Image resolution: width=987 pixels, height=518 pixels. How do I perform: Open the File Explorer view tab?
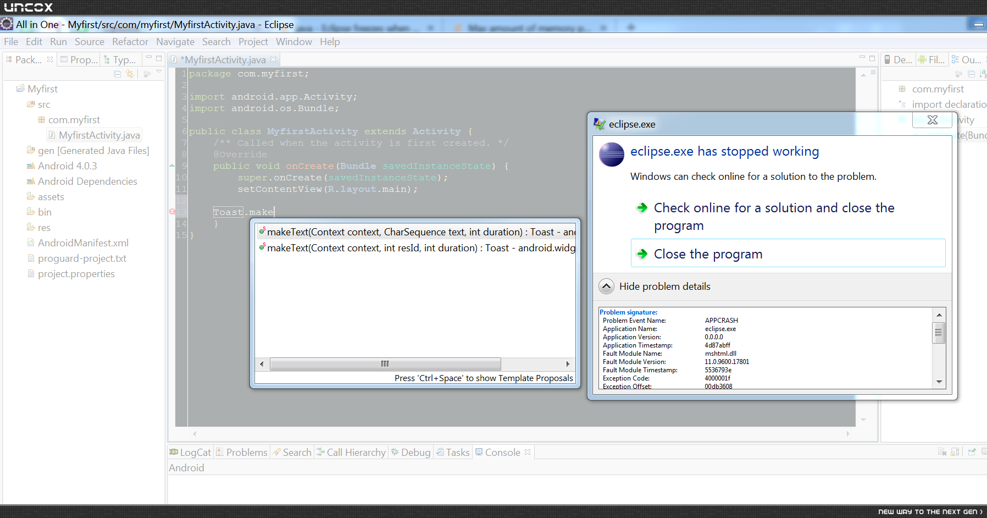(x=931, y=59)
